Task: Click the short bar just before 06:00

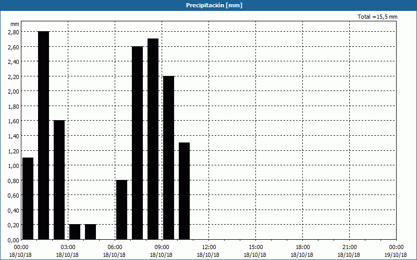Action: point(90,232)
